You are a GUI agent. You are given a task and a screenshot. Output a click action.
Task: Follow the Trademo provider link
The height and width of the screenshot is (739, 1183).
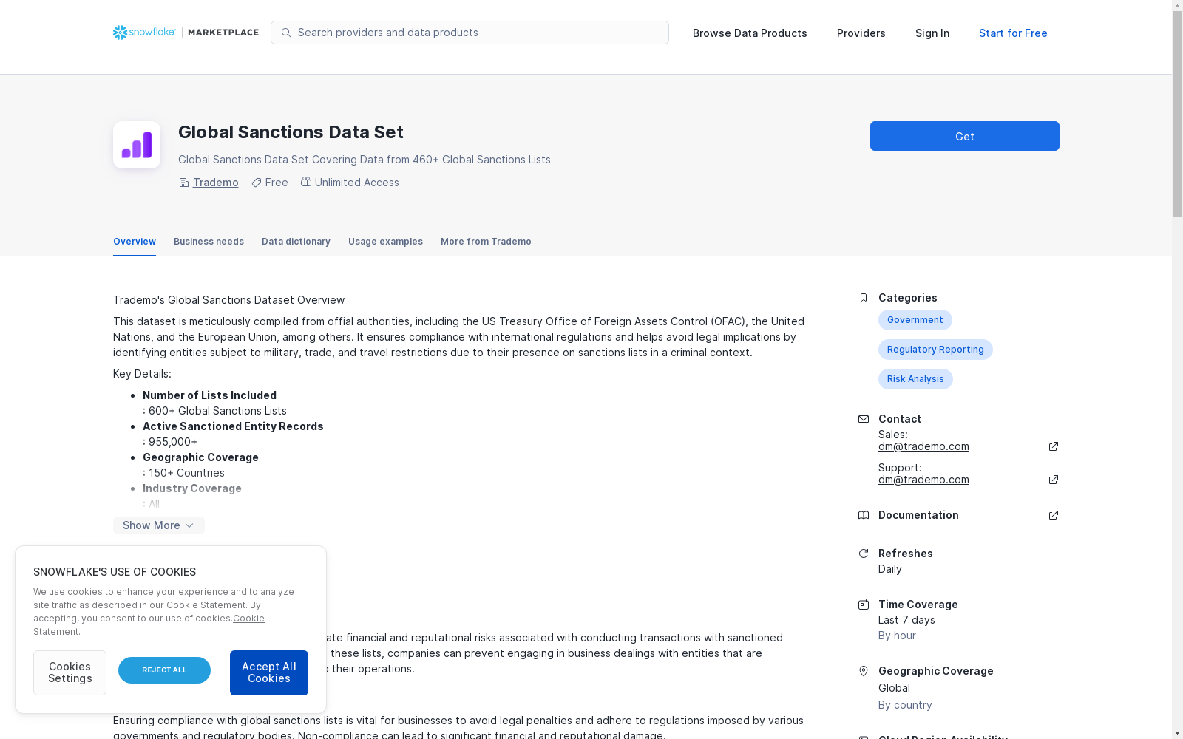click(215, 183)
